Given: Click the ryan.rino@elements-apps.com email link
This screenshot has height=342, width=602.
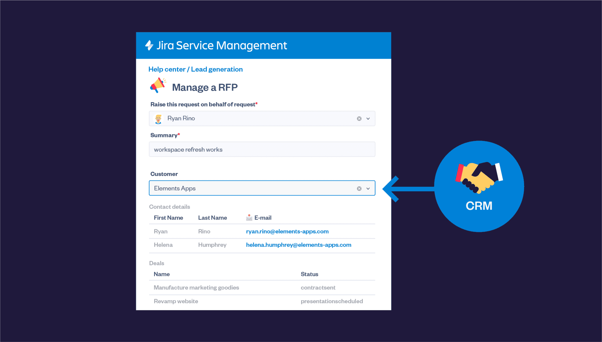Looking at the screenshot, I should click(x=287, y=231).
